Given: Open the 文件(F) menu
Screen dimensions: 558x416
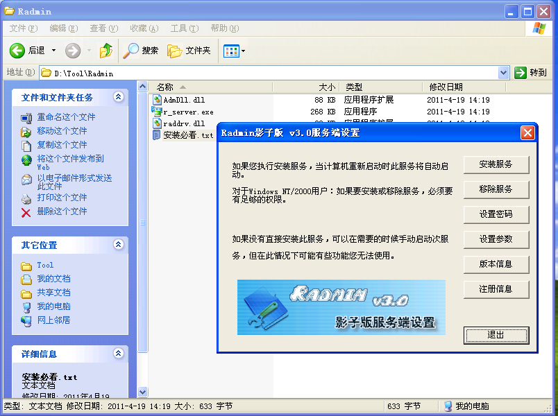Looking at the screenshot, I should 23,28.
